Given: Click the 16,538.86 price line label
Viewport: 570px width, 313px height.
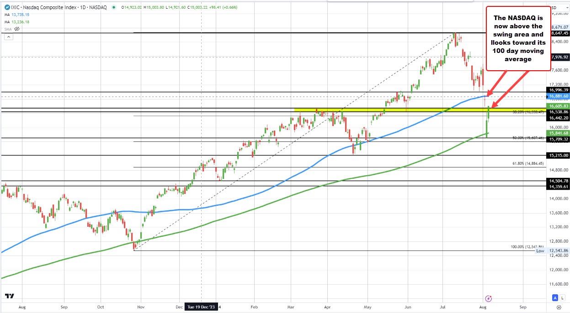Looking at the screenshot, I should coord(559,112).
